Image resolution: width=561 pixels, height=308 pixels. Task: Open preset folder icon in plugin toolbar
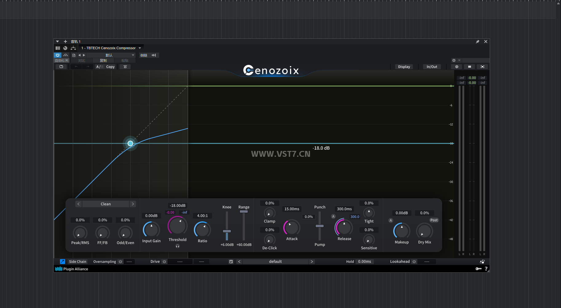pos(61,67)
